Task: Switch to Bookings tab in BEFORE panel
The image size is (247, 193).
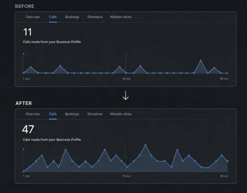Action: 72,17
